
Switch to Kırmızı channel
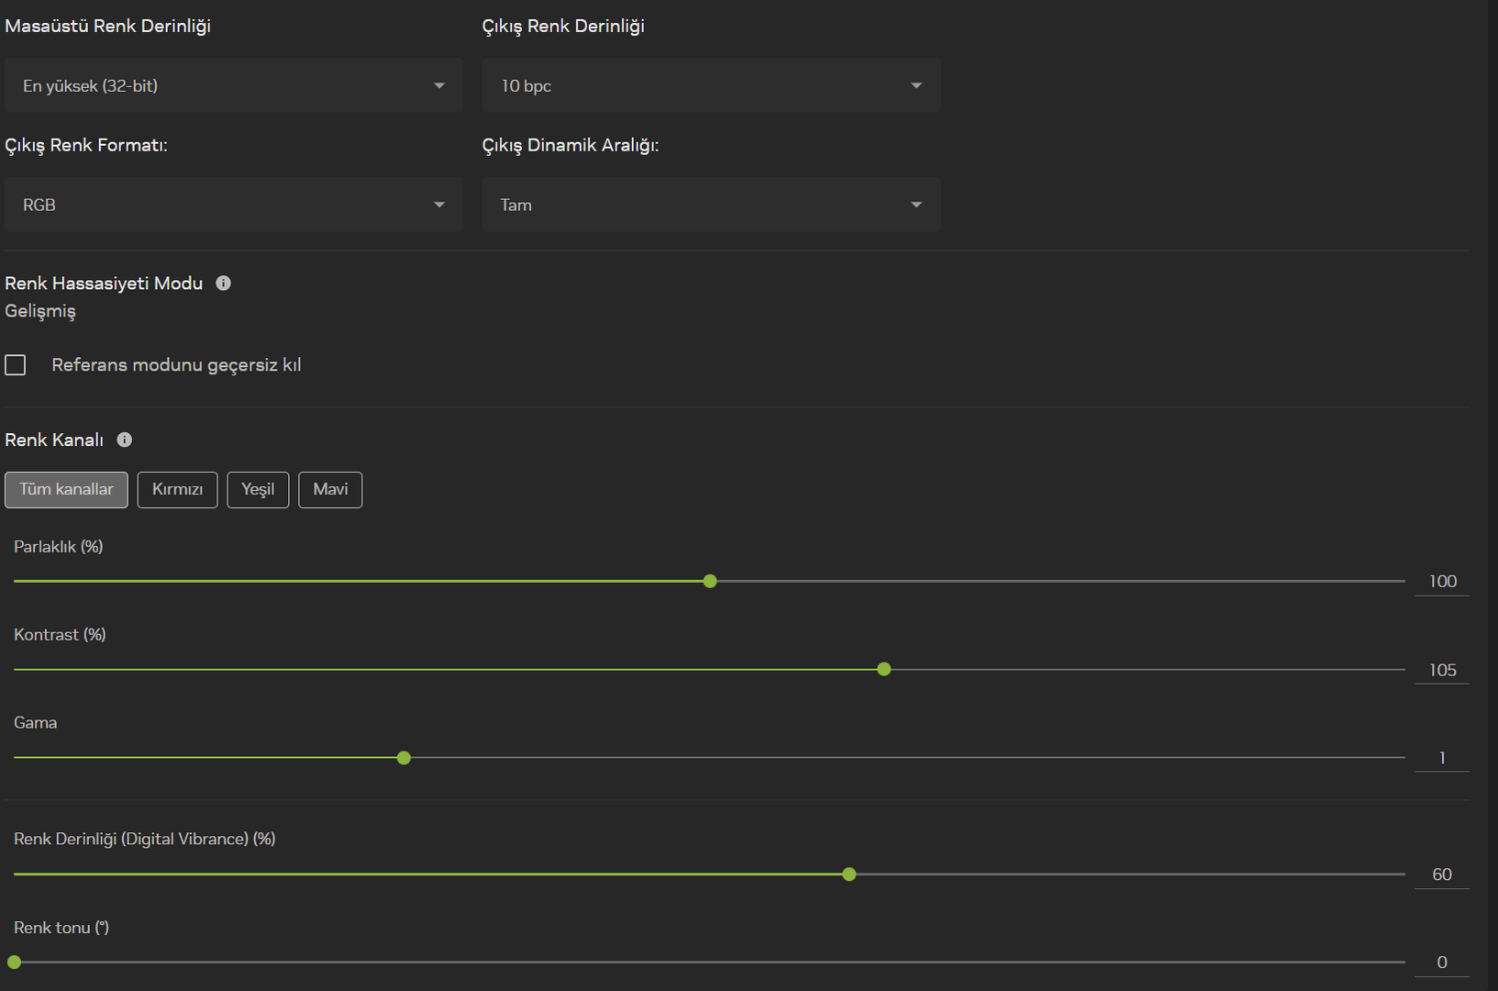point(177,490)
